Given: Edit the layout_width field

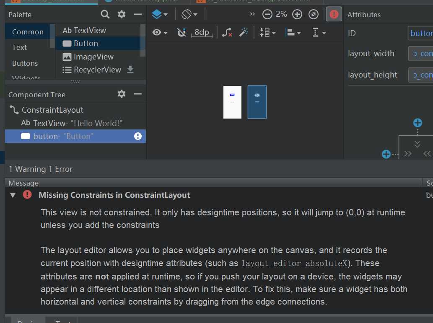Looking at the screenshot, I should coord(420,54).
